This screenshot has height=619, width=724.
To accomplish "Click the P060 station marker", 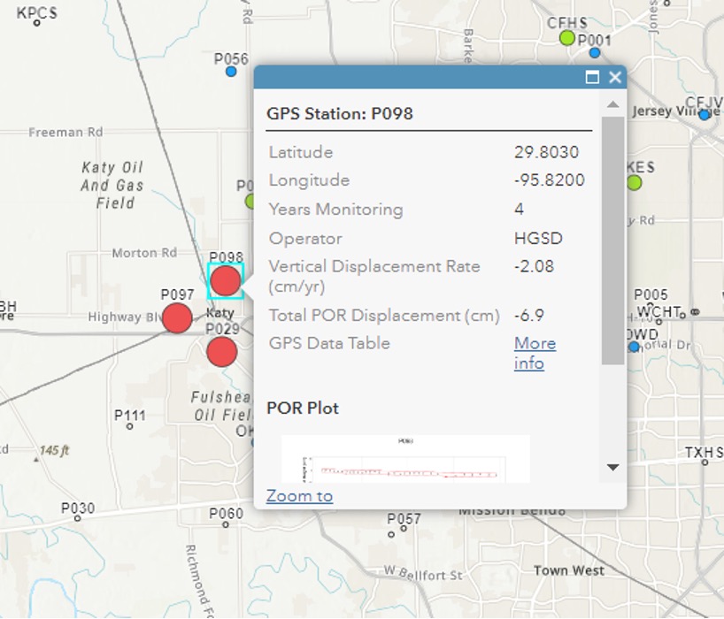I will [x=226, y=525].
